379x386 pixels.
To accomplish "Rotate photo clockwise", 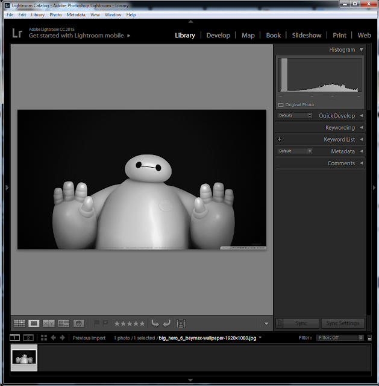I will point(167,323).
